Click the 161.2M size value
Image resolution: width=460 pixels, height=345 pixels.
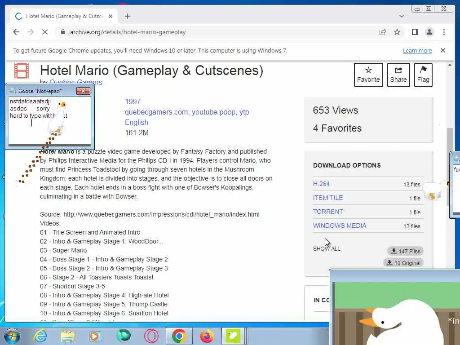[137, 133]
